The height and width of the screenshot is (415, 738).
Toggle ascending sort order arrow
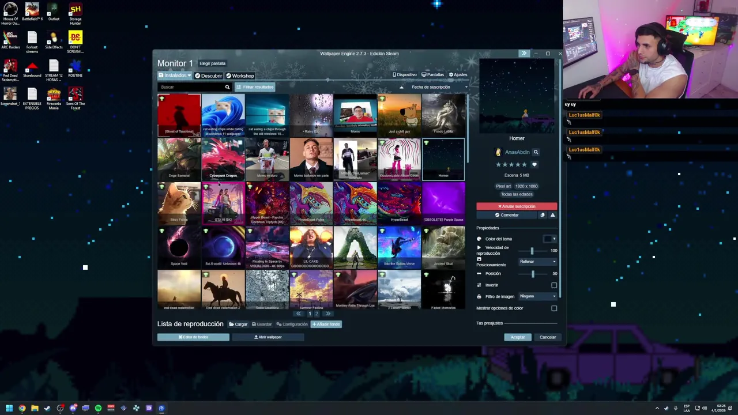click(x=401, y=87)
